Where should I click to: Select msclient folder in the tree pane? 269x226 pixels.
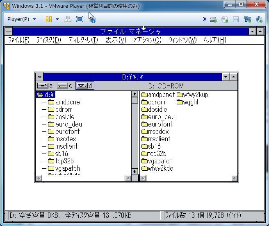(x=63, y=146)
